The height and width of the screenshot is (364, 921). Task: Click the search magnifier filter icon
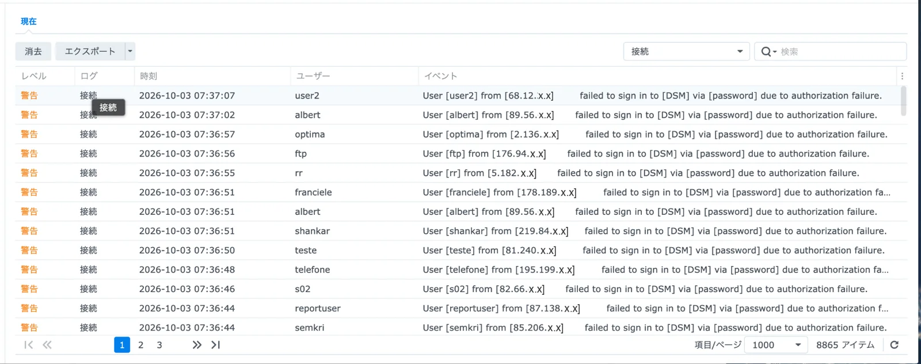pyautogui.click(x=768, y=52)
